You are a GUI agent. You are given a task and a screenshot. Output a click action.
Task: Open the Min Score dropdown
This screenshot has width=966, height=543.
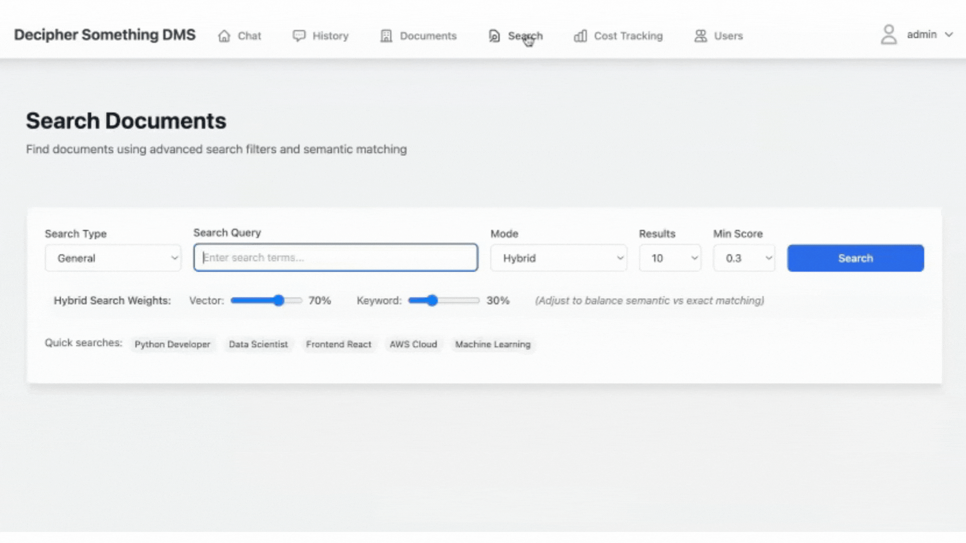click(744, 258)
